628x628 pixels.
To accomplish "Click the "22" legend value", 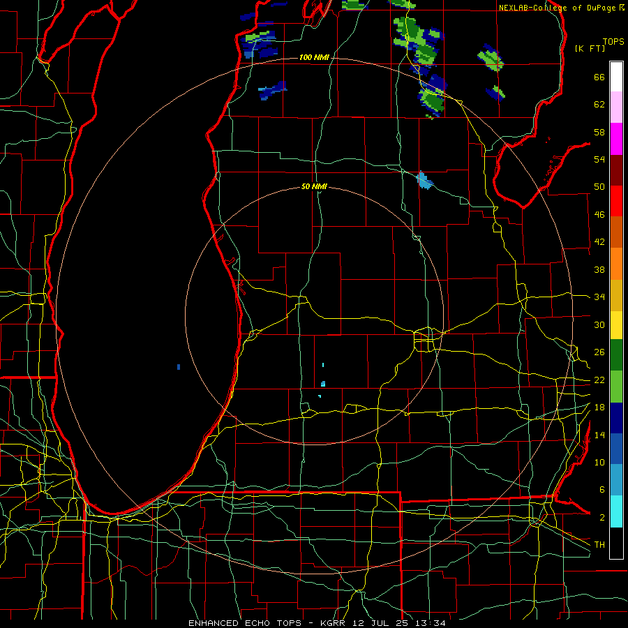I will click(x=599, y=380).
